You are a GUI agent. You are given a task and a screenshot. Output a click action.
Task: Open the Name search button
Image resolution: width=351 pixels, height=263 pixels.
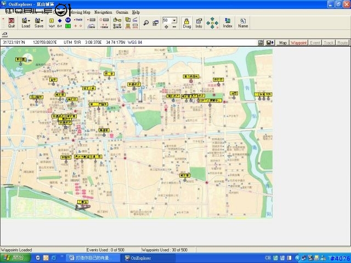(x=243, y=23)
